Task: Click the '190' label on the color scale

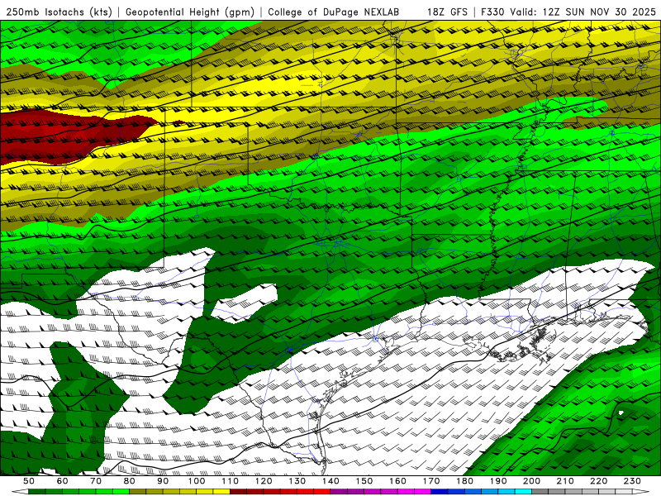Action: (x=498, y=481)
